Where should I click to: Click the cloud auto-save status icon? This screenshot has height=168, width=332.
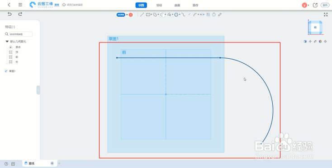pyautogui.click(x=64, y=5)
